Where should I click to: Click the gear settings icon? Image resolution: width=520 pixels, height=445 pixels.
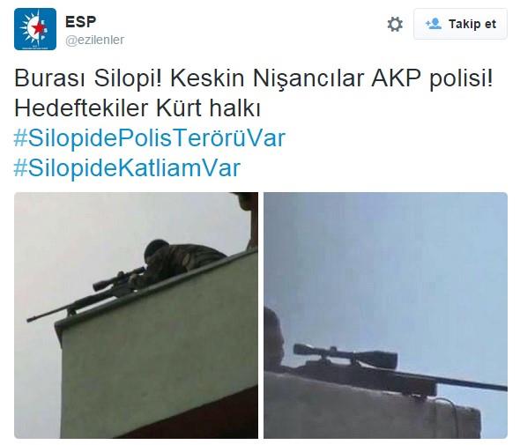point(395,24)
